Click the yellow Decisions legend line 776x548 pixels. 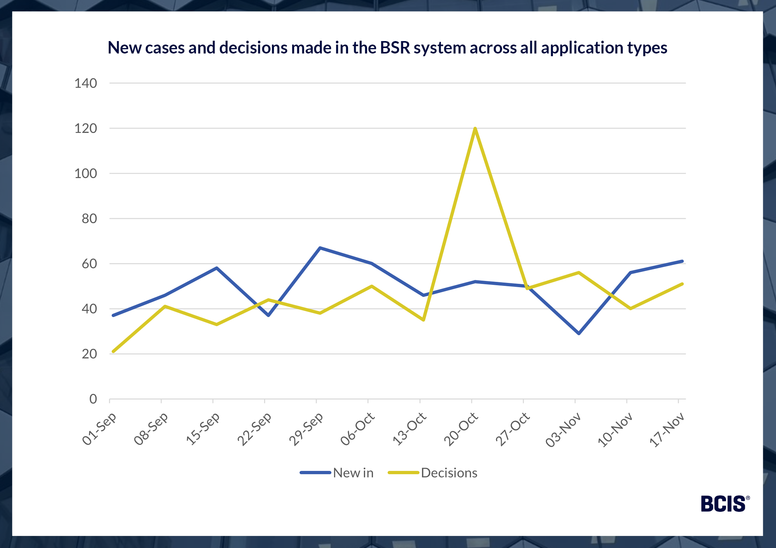point(404,473)
